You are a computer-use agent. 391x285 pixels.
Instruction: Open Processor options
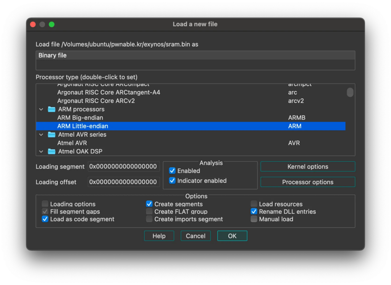click(308, 182)
